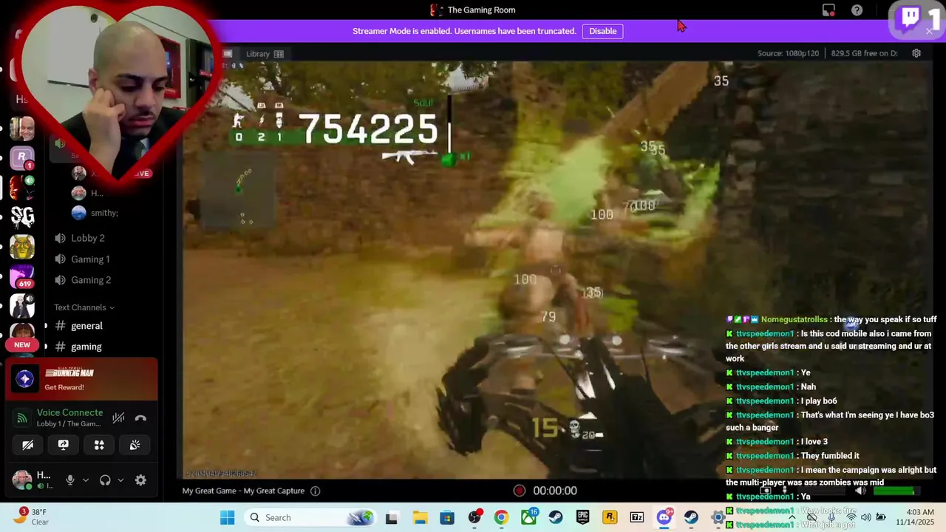Join the Gaming 2 voice channel

[91, 280]
